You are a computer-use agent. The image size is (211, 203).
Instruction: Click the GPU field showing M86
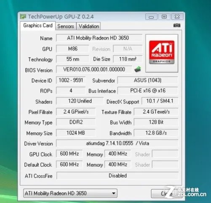(72, 48)
